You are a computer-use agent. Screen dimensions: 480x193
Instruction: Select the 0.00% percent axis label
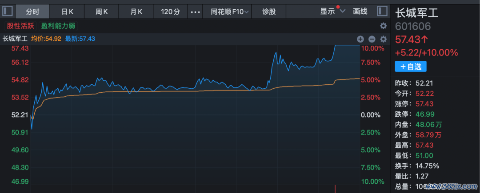(371, 115)
